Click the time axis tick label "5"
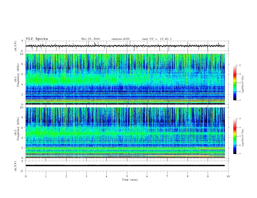This screenshot has height=198, width=257. point(127,176)
